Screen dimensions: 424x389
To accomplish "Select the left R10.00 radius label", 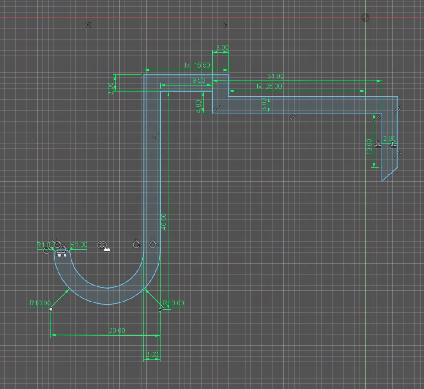I will (40, 303).
